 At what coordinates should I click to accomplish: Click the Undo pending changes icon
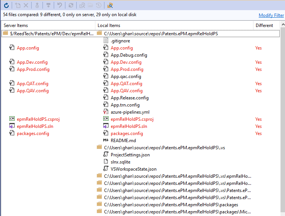[60, 6]
